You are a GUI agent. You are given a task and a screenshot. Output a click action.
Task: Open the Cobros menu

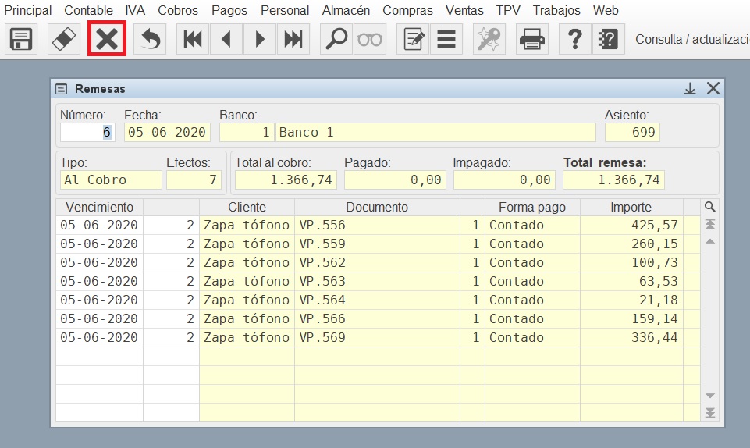tap(178, 11)
